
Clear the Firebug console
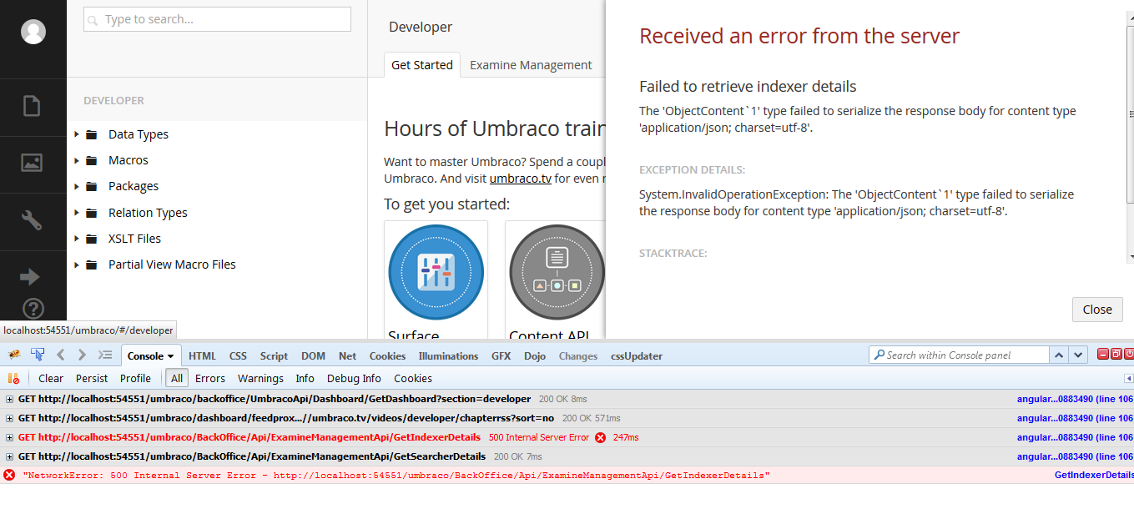[51, 378]
